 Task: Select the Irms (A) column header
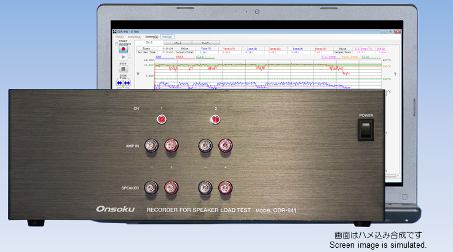252,48
